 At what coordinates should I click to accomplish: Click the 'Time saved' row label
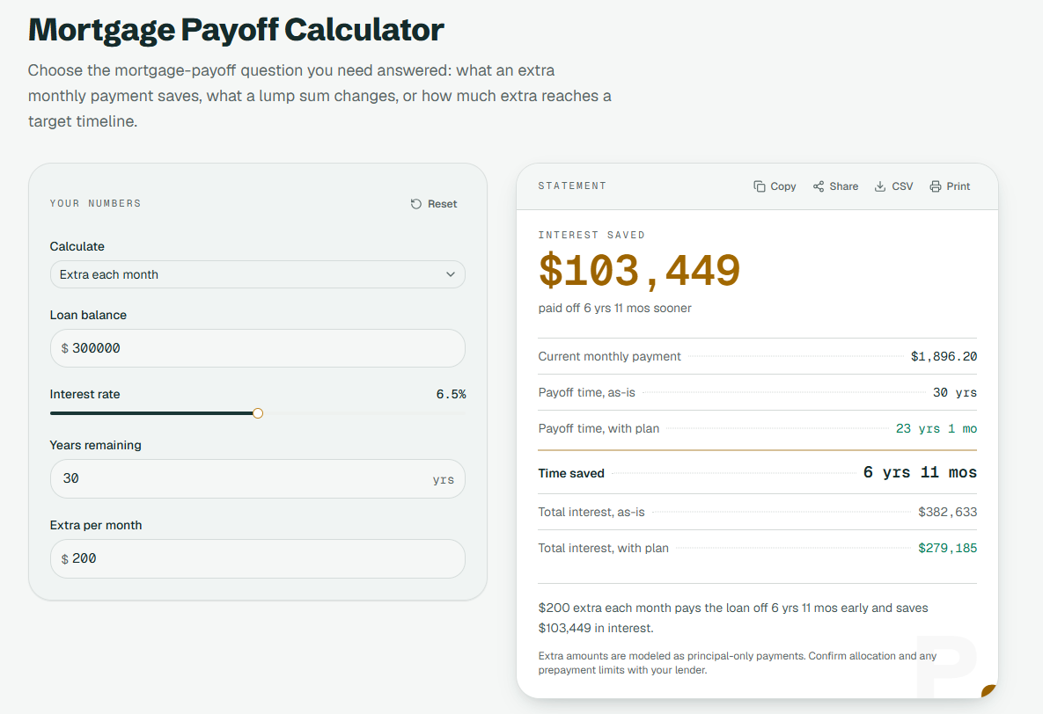pos(571,473)
